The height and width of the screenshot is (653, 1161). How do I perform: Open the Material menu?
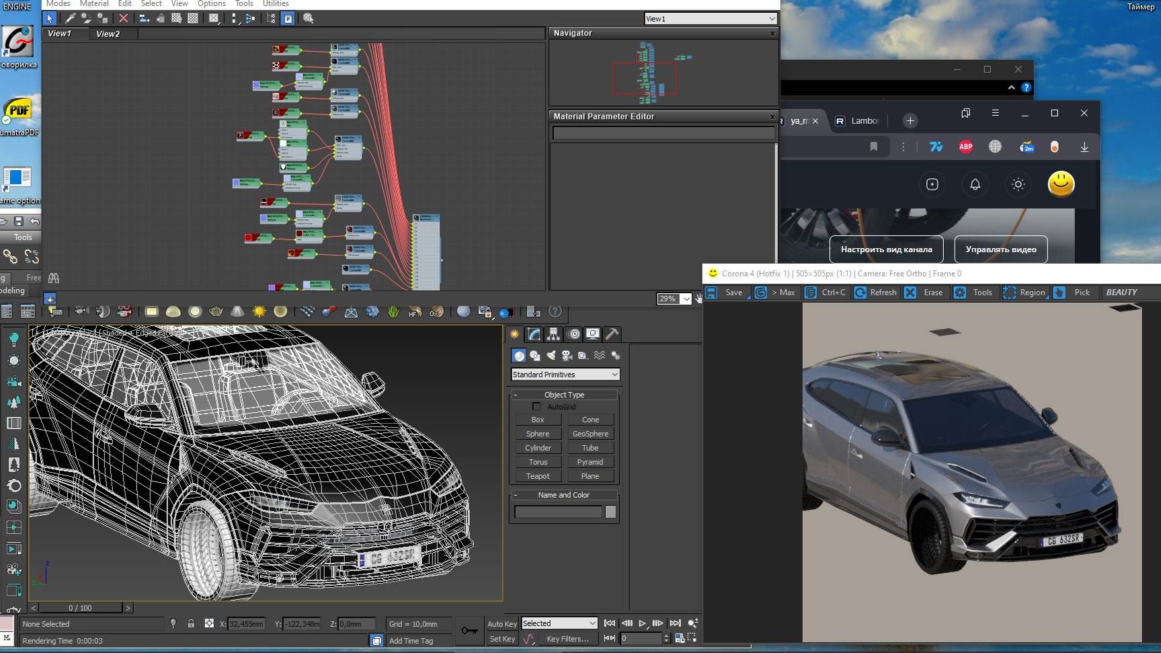(x=94, y=4)
